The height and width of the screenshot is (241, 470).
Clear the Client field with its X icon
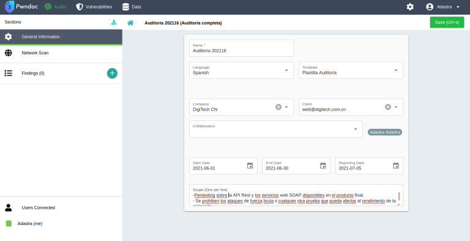point(388,107)
